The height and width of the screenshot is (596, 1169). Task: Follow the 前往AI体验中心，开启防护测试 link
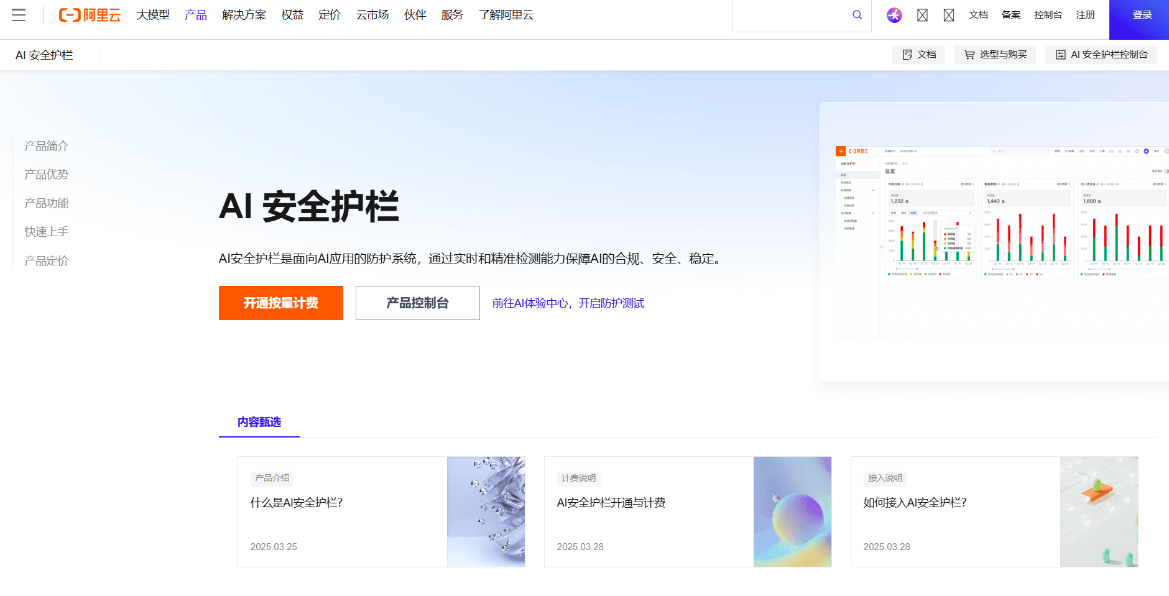(568, 303)
